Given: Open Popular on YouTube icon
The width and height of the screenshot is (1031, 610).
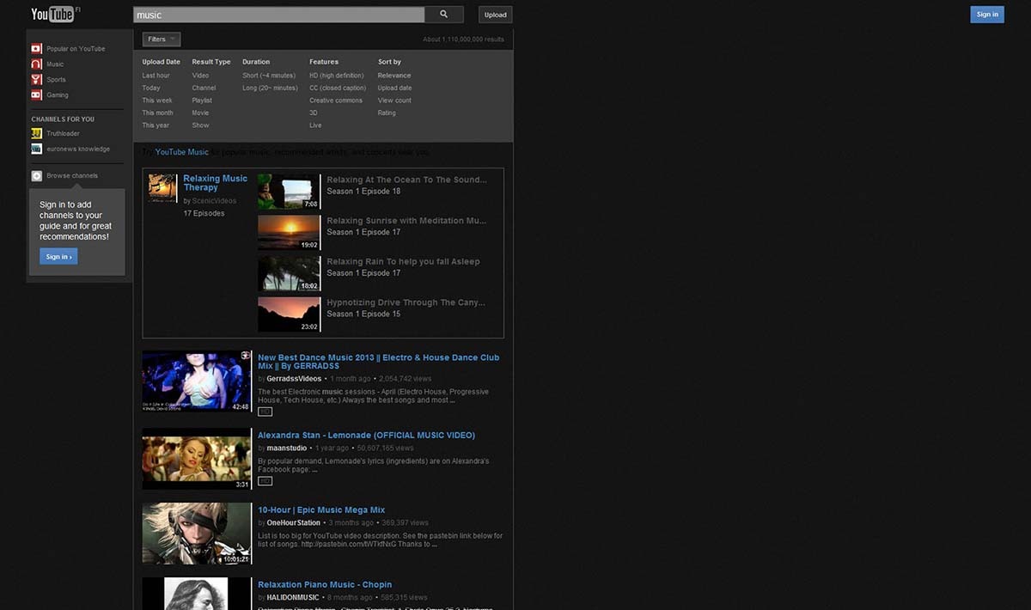Looking at the screenshot, I should pos(36,49).
